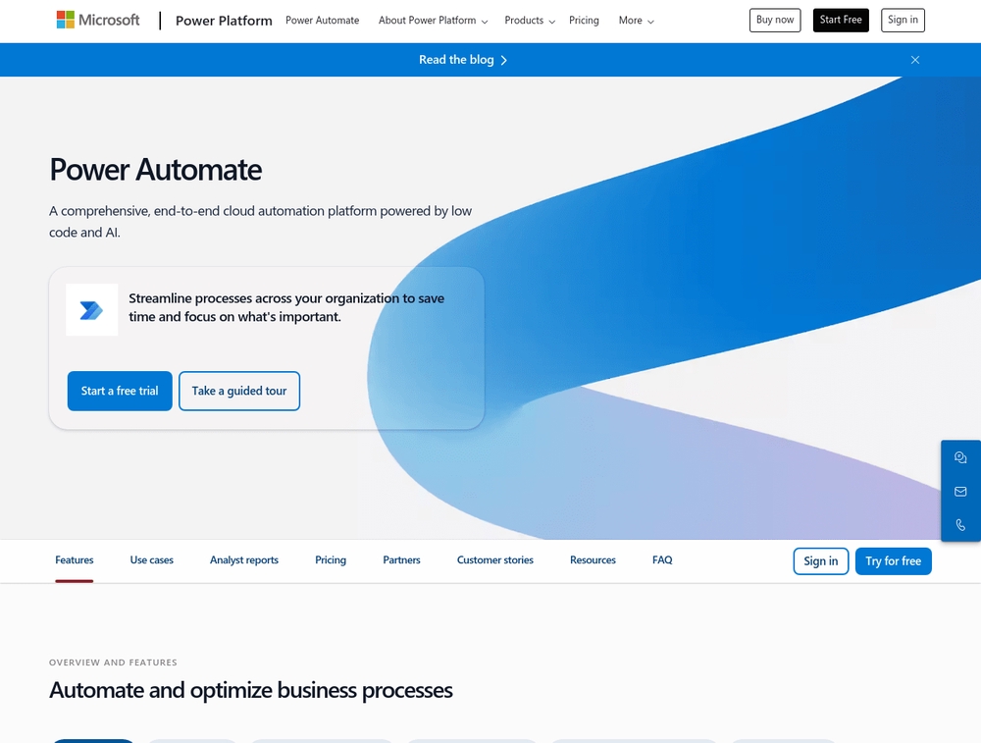This screenshot has width=981, height=743.
Task: Open the FAQ section tab
Action: [x=662, y=559]
